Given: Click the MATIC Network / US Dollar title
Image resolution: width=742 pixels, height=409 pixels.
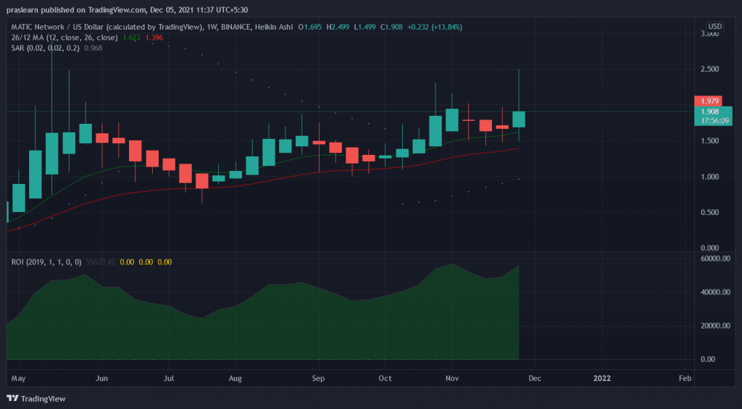Looking at the screenshot, I should [71, 27].
